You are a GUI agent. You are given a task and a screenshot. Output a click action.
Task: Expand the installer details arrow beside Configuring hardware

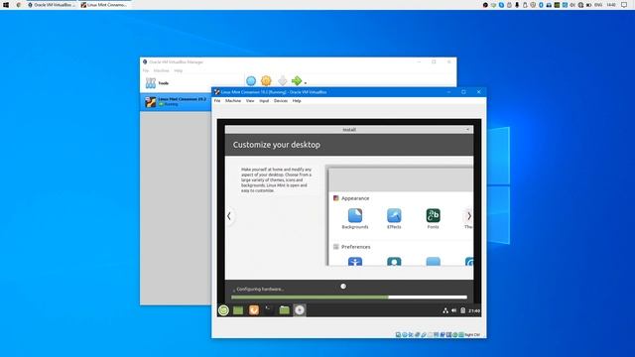pyautogui.click(x=234, y=290)
